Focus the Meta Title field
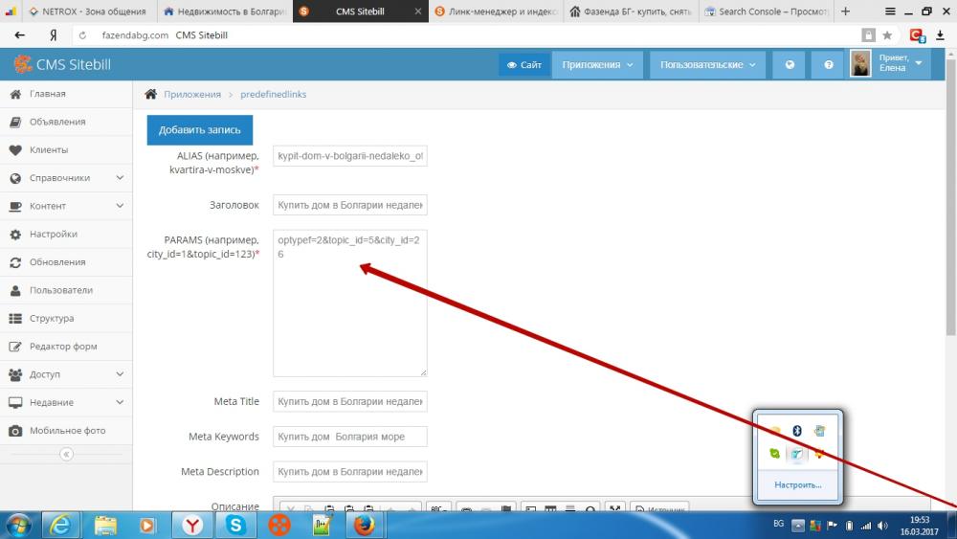Image resolution: width=957 pixels, height=539 pixels. pos(349,402)
